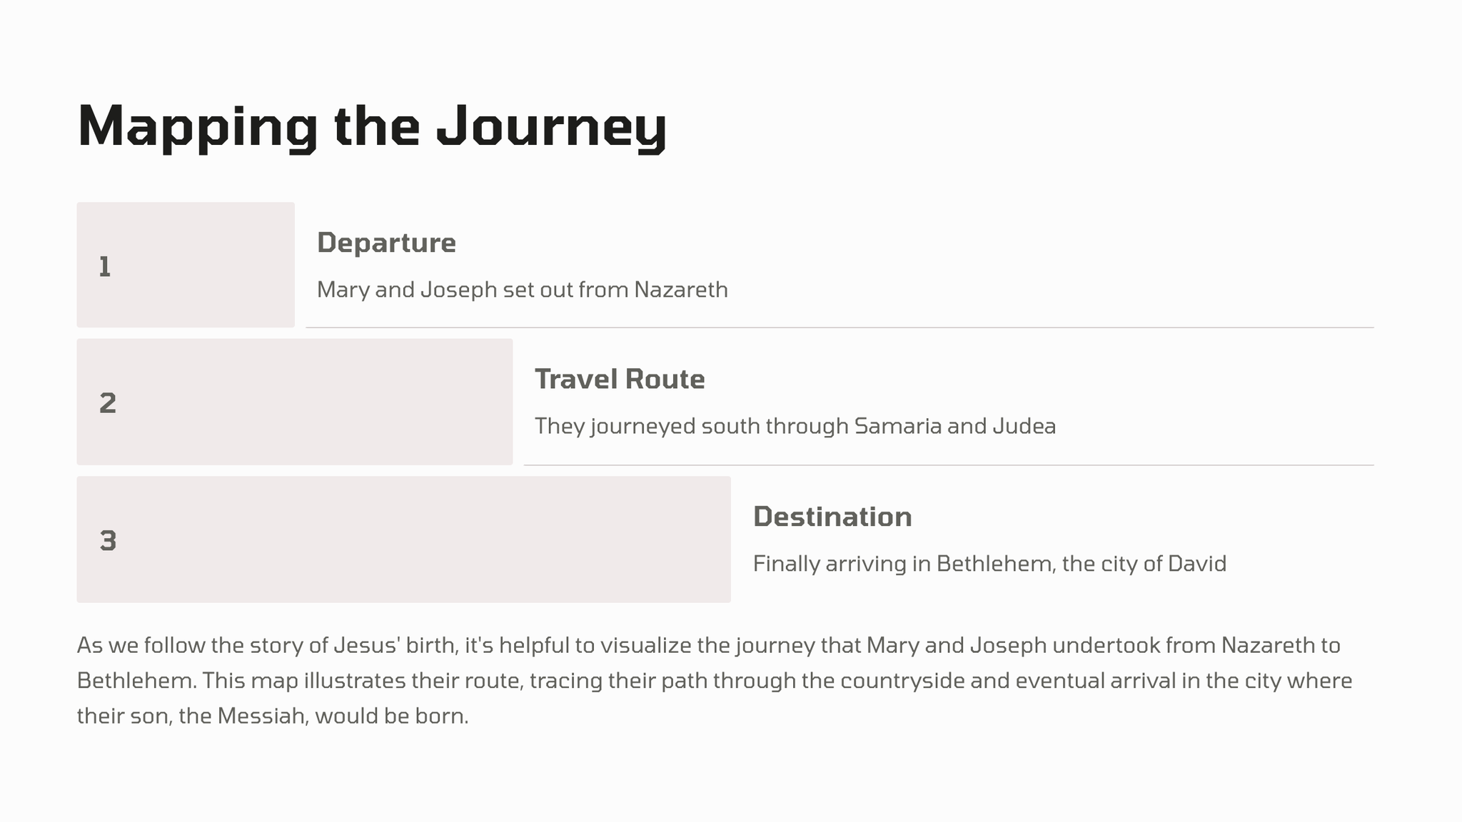Click 'countryside' in the bottom paragraph

902,681
